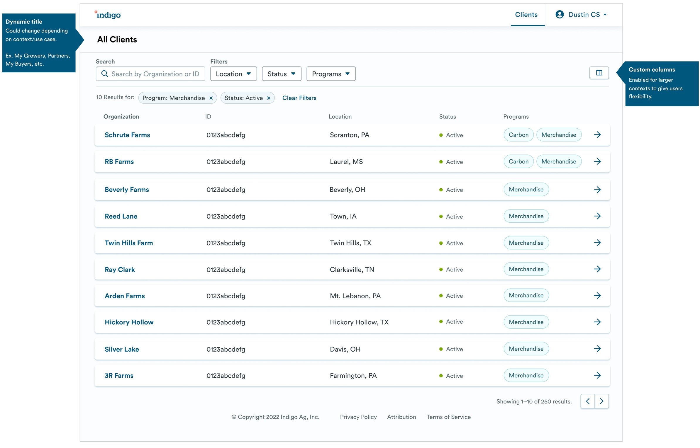Click the Carbon tag in Schrute Farms row
Screen dimensions: 700x448
coord(518,135)
